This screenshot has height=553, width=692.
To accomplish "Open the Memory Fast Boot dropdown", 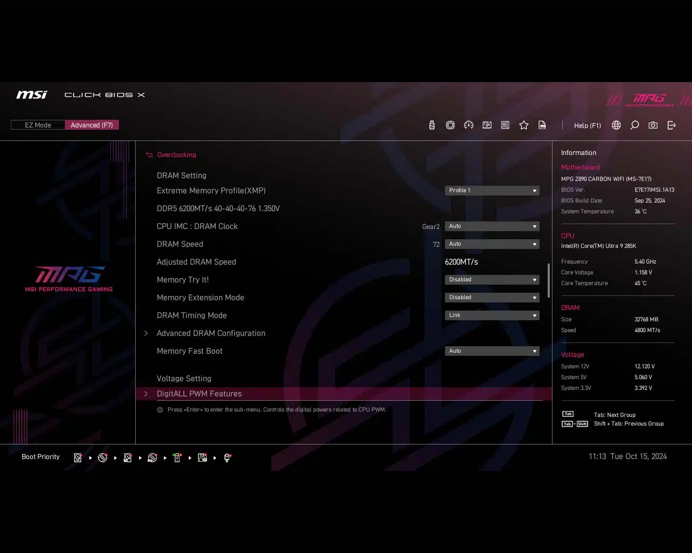I will pyautogui.click(x=492, y=351).
